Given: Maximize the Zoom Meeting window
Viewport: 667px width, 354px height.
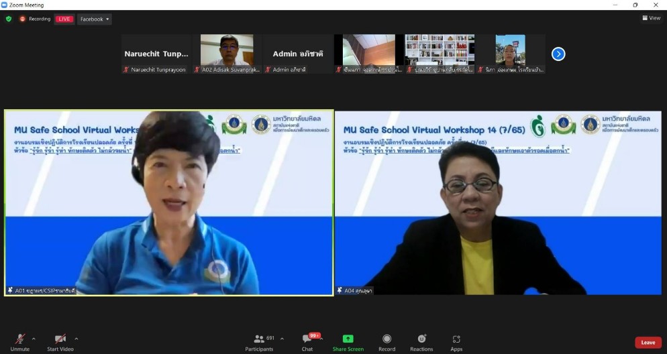Looking at the screenshot, I should 635,5.
